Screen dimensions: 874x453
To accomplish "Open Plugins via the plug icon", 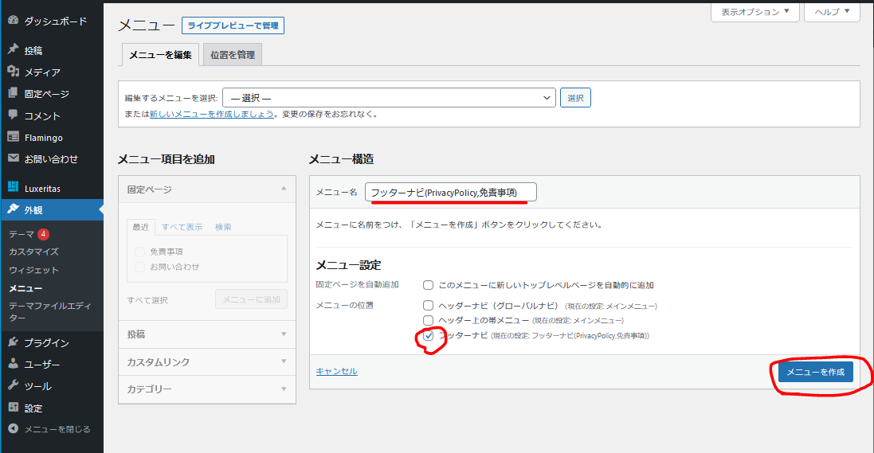I will [x=13, y=342].
